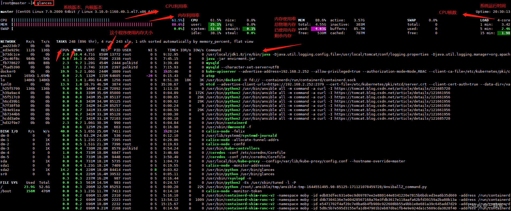
Task: Select the PID column header
Action: click(x=117, y=50)
